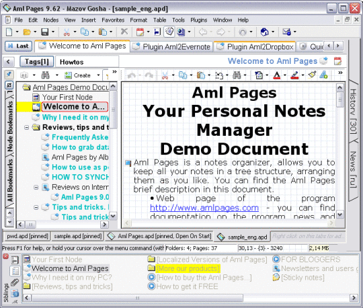
Task: Open the History [30] side tab
Action: point(354,112)
